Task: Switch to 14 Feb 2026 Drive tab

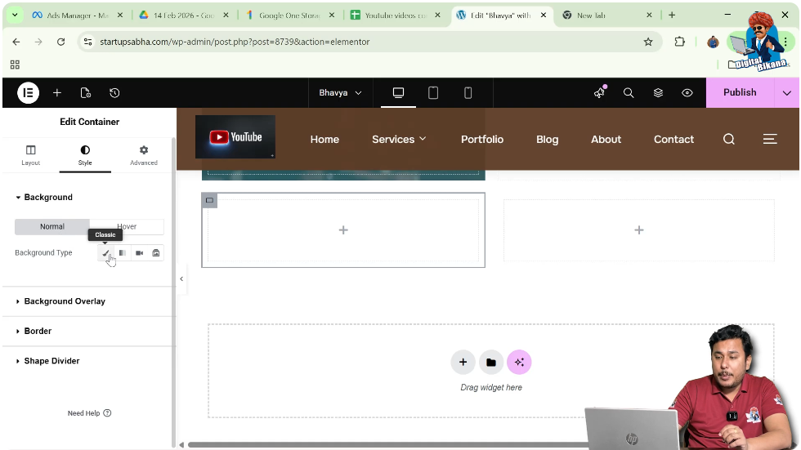Action: [183, 16]
